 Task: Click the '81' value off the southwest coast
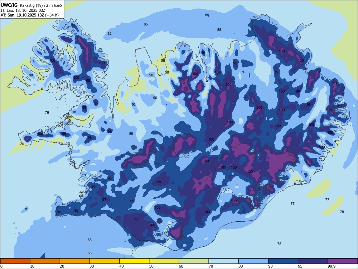click(x=27, y=209)
